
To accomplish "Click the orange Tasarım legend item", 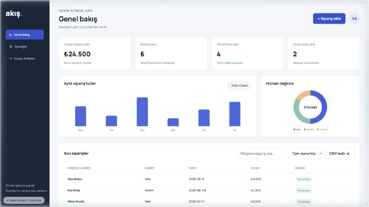I will 322,129.
